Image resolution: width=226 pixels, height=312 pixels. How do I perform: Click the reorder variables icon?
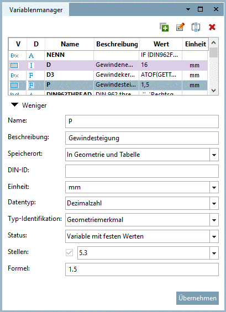pos(196,27)
